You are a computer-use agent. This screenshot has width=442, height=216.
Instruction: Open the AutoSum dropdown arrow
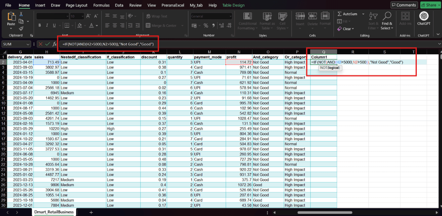(x=363, y=14)
